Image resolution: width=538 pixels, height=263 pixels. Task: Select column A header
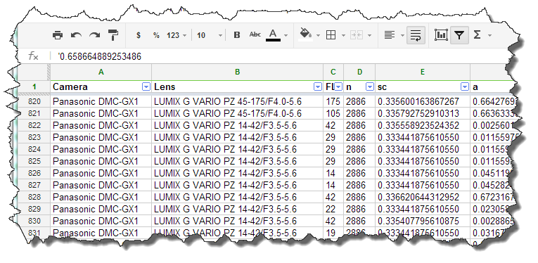tap(101, 72)
